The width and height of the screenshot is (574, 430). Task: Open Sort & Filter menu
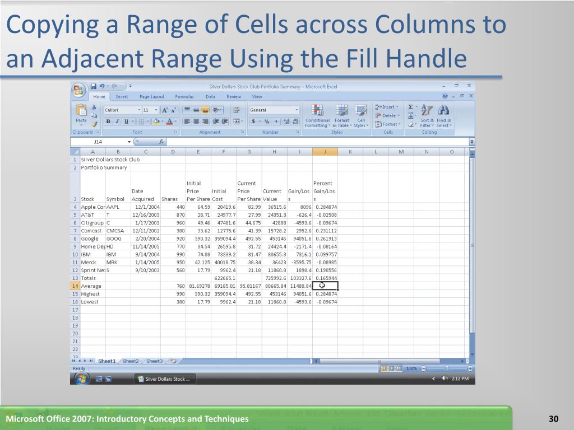[427, 116]
